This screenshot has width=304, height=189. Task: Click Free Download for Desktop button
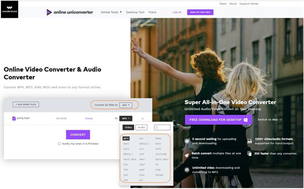(218, 120)
